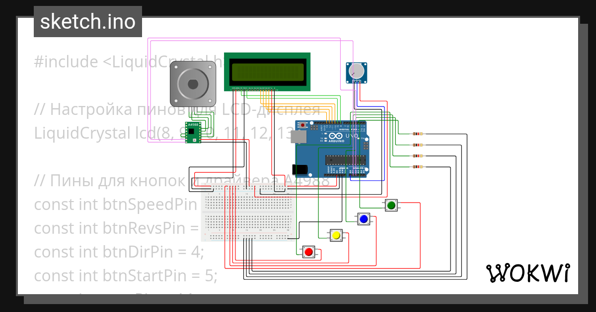Select the sketch.ino tab
The image size is (596, 312).
(x=87, y=21)
